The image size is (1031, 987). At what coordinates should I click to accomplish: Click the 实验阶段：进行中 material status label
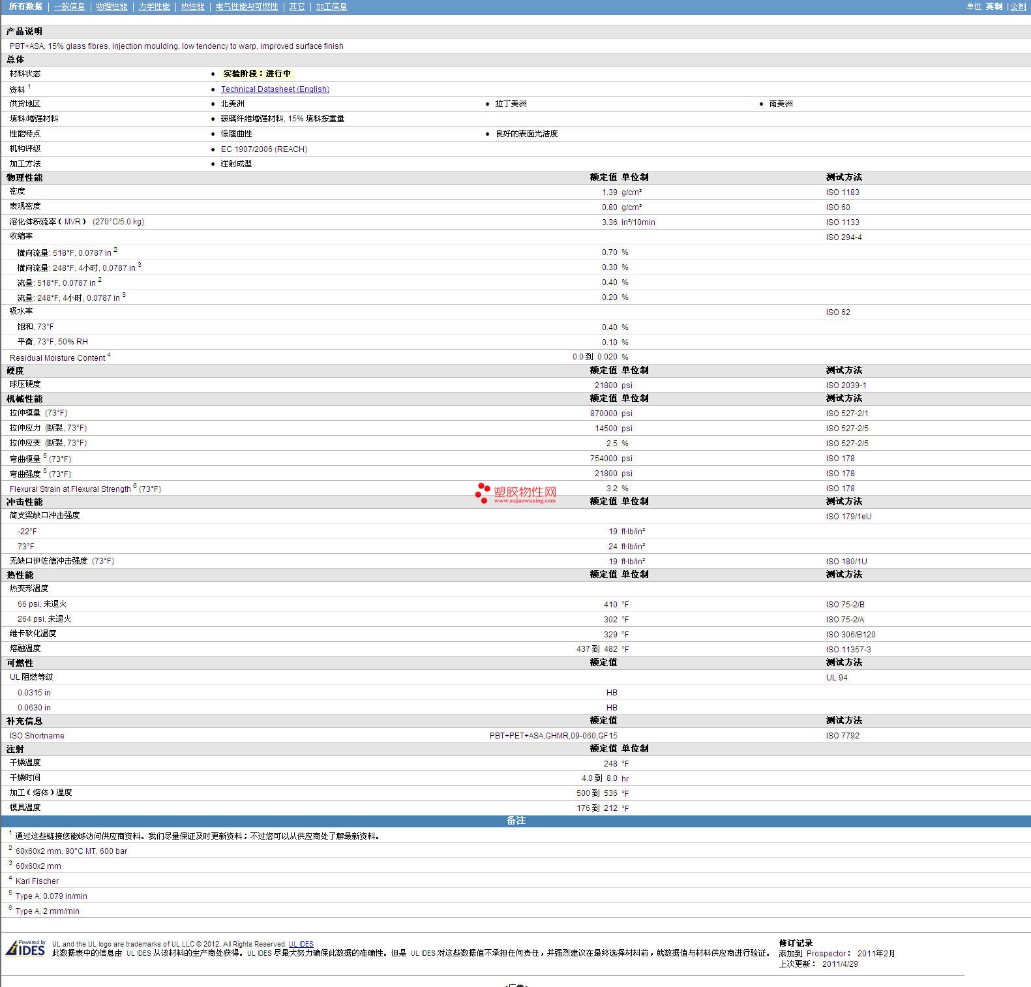point(256,74)
